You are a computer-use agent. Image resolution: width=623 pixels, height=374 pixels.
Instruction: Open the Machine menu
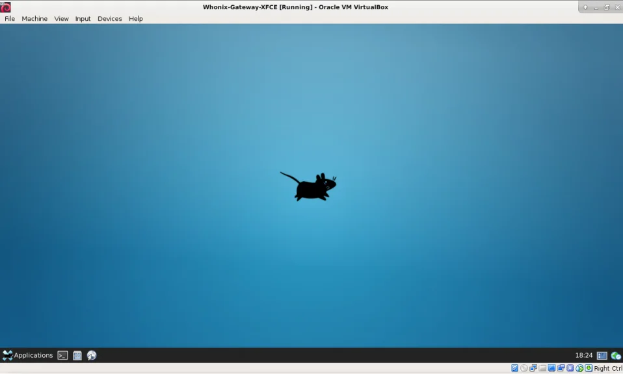point(34,19)
